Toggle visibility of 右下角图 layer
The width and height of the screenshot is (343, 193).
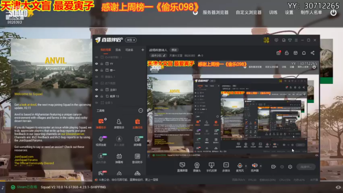[x=96, y=83]
